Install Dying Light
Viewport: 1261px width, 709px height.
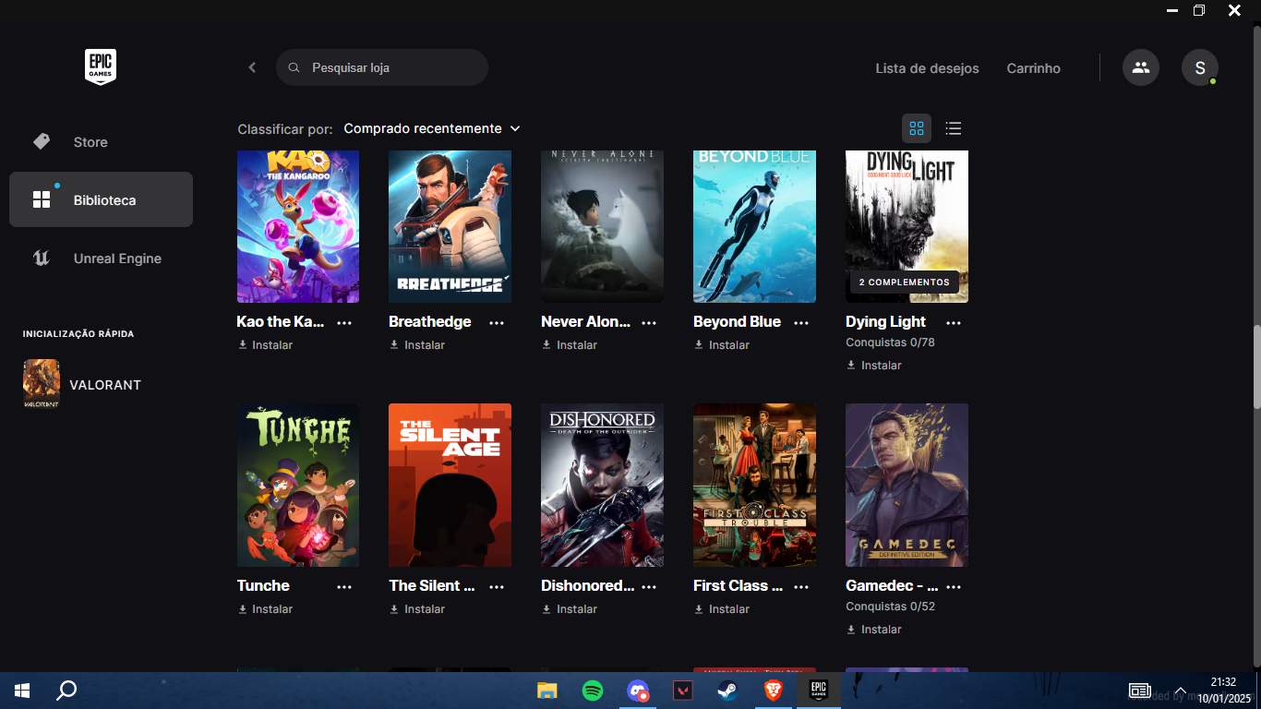pos(874,366)
